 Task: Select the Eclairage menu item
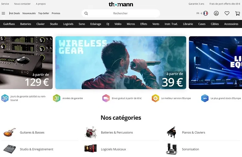[x=96, y=24]
